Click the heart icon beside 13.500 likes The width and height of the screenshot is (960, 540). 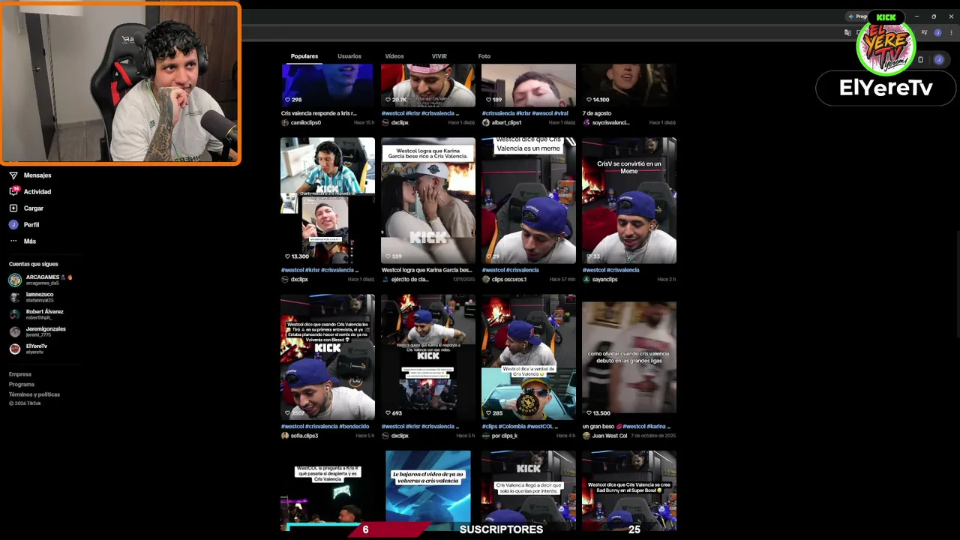pyautogui.click(x=589, y=413)
